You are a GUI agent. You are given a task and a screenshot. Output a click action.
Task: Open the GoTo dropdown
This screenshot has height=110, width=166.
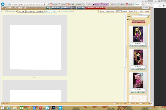(146, 8)
